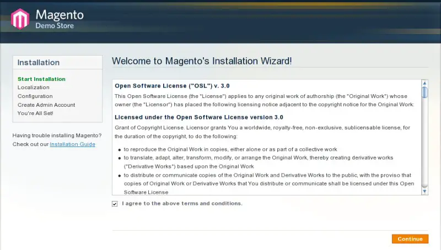441x250 pixels.
Task: Click the Magento Demo Store title text
Action: pyautogui.click(x=60, y=19)
